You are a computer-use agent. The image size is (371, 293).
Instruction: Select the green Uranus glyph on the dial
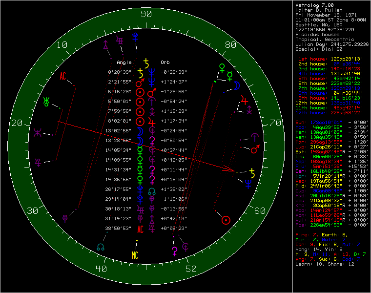coord(47,102)
